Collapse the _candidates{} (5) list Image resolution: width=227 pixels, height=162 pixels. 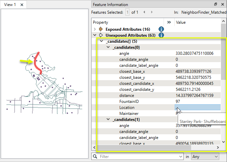(102, 41)
